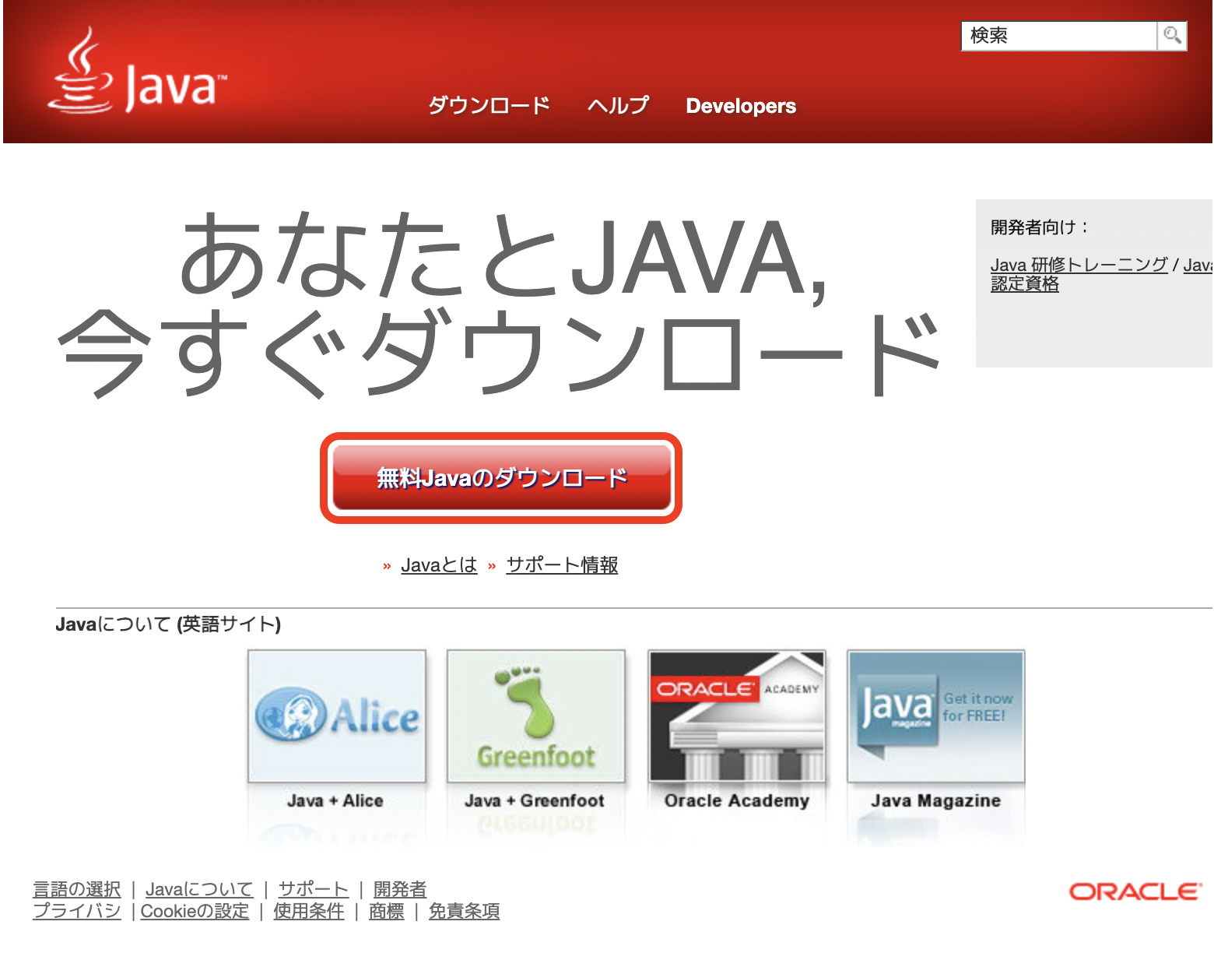This screenshot has width=1214, height=953.
Task: Open the 開発者 footer link
Action: (400, 889)
